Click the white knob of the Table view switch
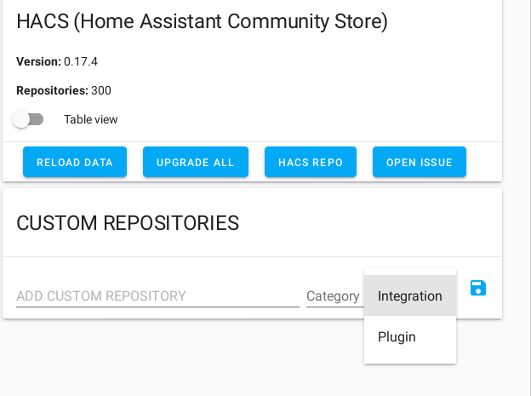 [21, 119]
